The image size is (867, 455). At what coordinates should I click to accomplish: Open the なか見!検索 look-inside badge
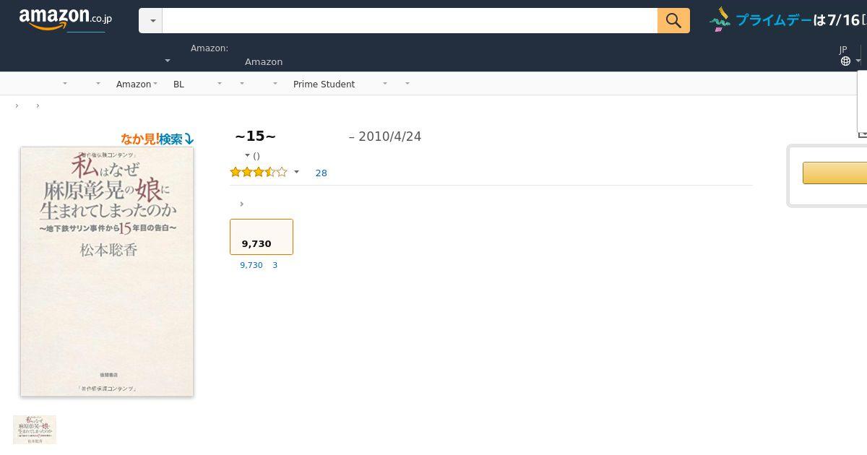tap(157, 139)
